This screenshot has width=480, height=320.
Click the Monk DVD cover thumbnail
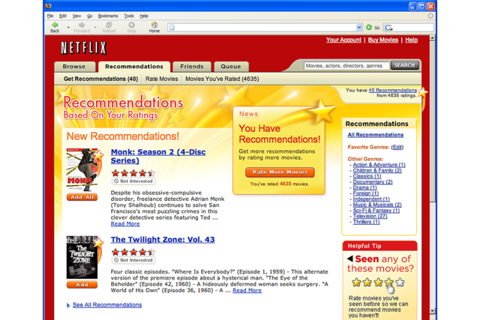[82, 170]
